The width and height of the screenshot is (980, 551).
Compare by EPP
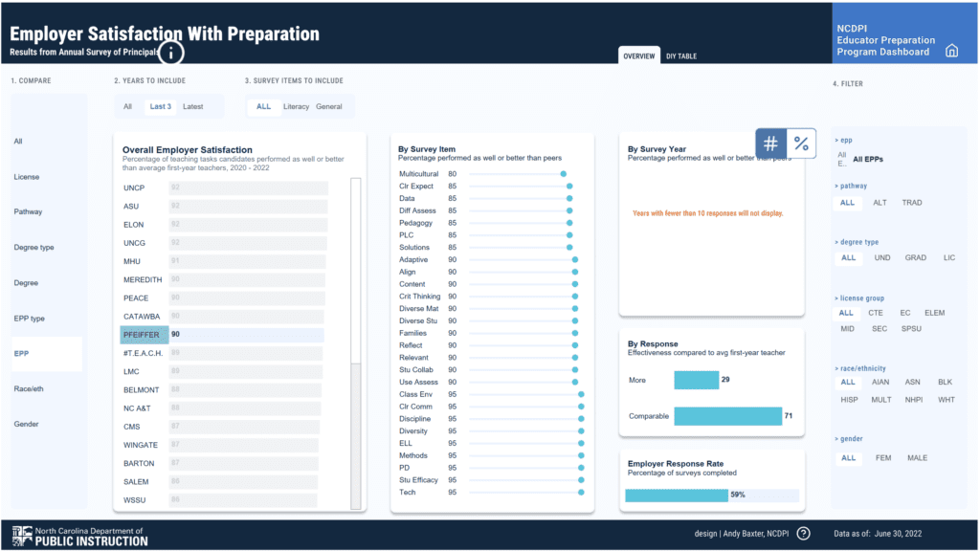[x=47, y=354]
